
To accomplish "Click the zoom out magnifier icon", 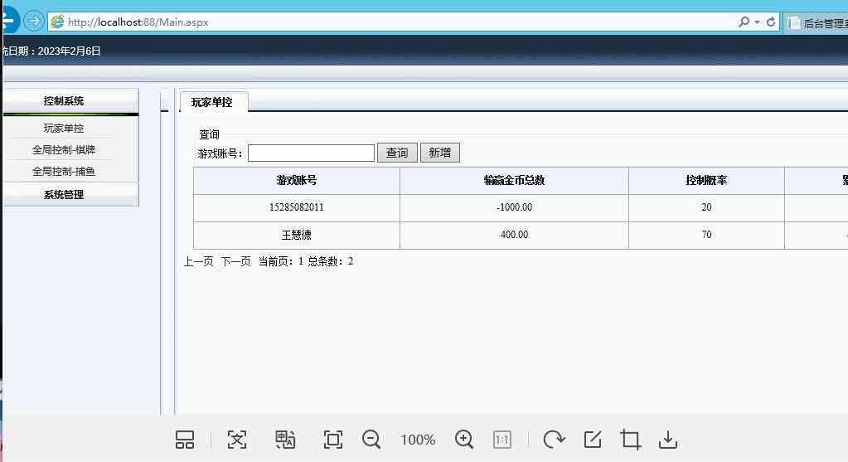I will coord(371,440).
